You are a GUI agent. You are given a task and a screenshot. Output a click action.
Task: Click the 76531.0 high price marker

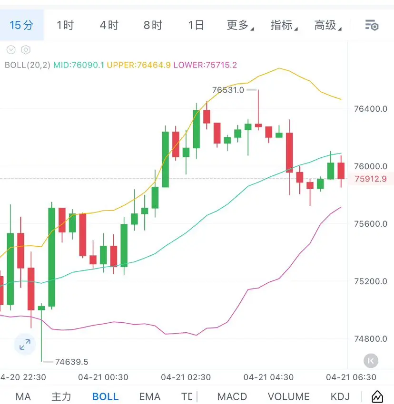[228, 90]
